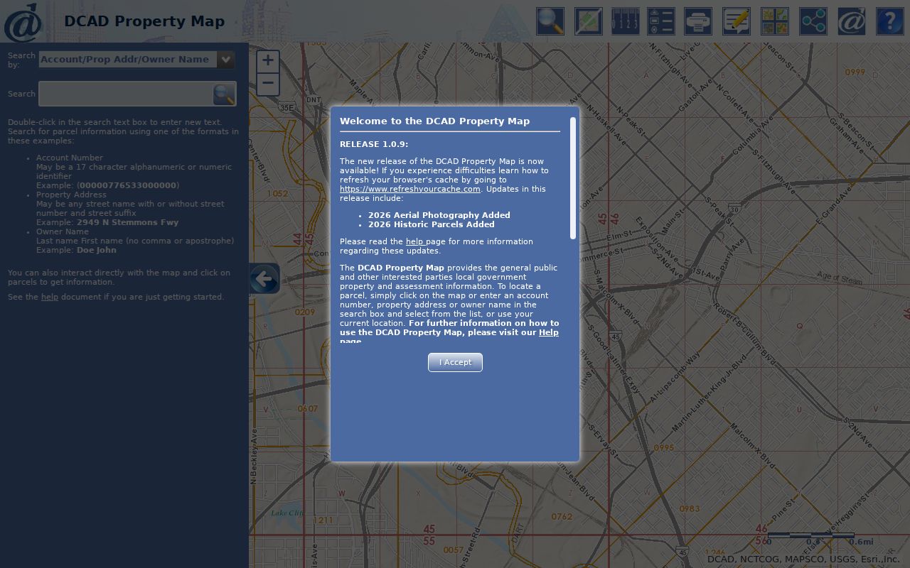Open the DCAD @ website toolbar icon
Image resolution: width=910 pixels, height=568 pixels.
(852, 21)
